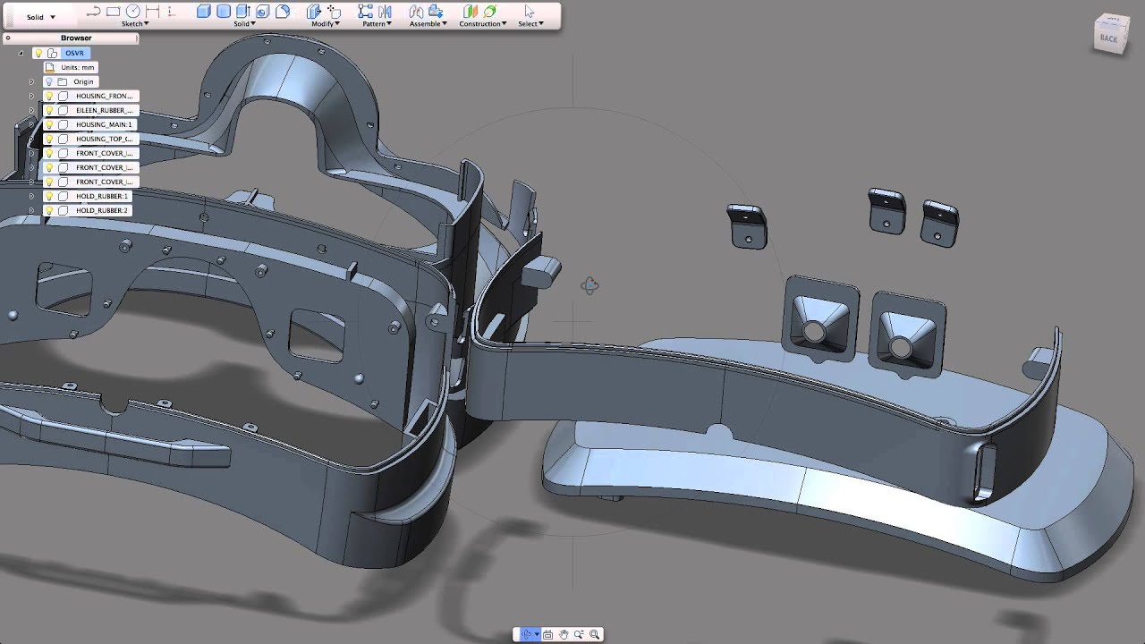Expand the HOLD_RUBBER:1 component tree
This screenshot has width=1145, height=644.
(31, 196)
